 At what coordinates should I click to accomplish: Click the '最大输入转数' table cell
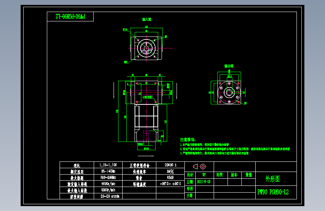click(x=77, y=190)
